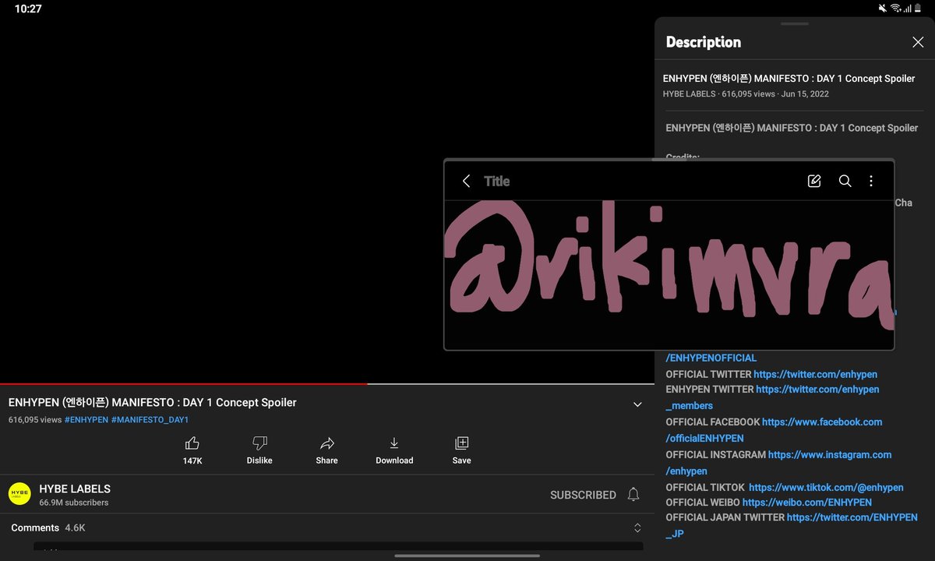The height and width of the screenshot is (561, 935).
Task: Tap the Dislike thumbs-down icon
Action: (259, 443)
